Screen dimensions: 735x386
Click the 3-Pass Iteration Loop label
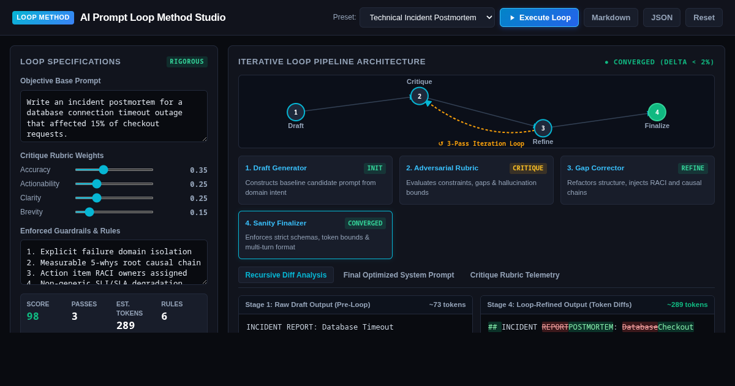pos(481,144)
